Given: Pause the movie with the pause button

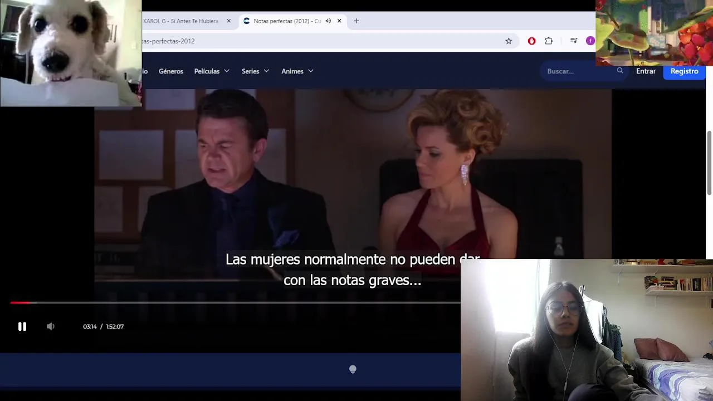Looking at the screenshot, I should (x=22, y=326).
